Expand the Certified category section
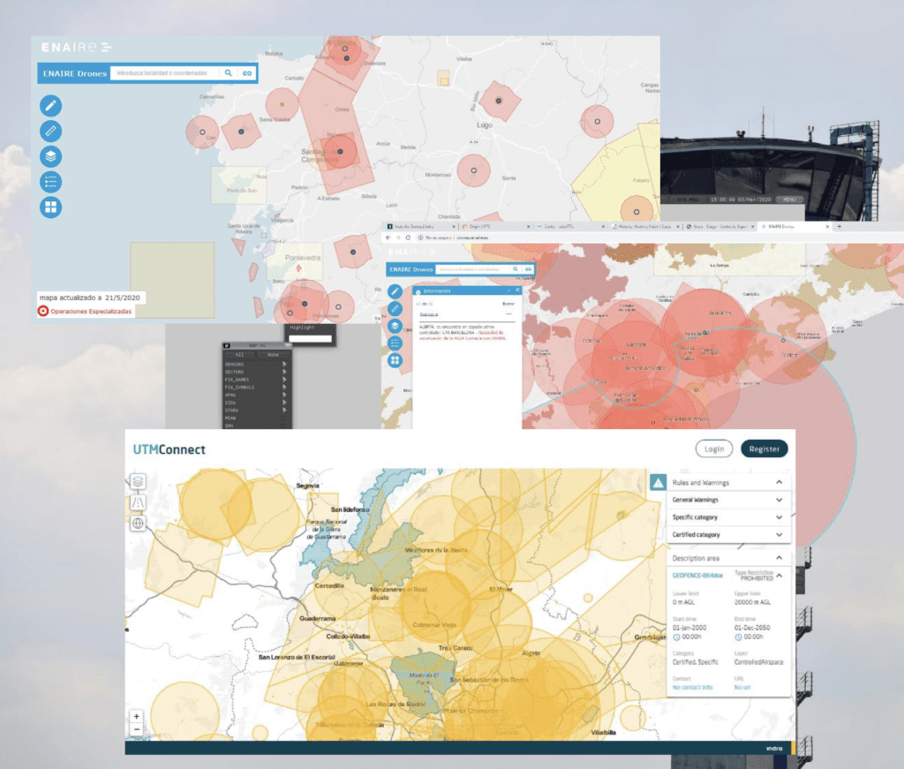 (779, 534)
